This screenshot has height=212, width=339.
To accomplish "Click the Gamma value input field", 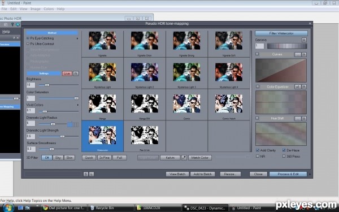I will coord(260,46).
